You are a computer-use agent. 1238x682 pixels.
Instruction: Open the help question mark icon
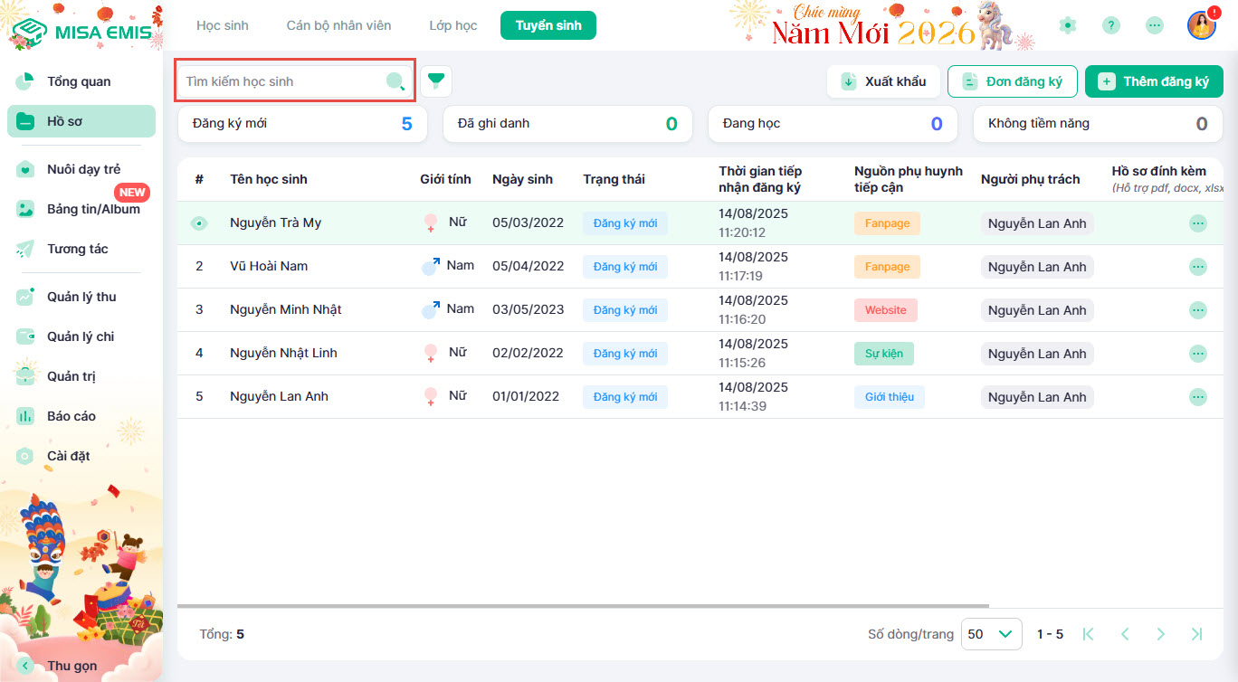(x=1111, y=25)
